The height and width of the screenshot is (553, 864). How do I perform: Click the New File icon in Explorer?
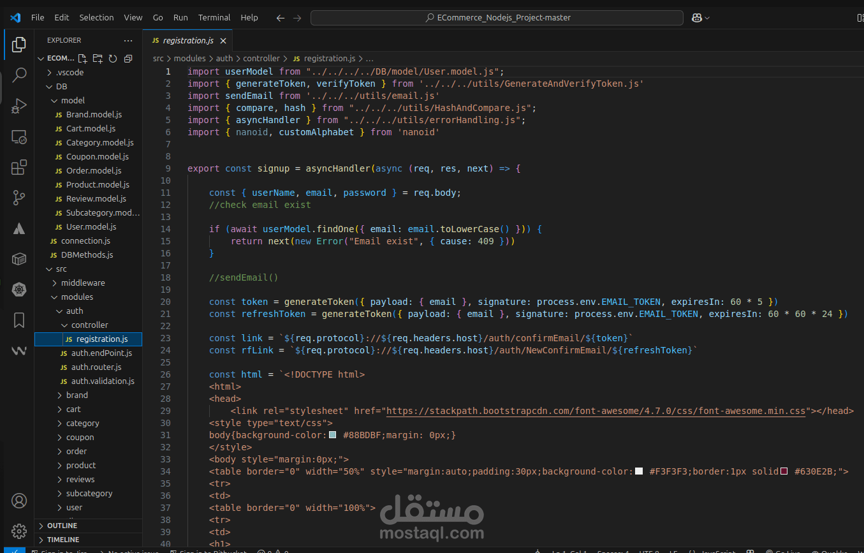(x=82, y=59)
